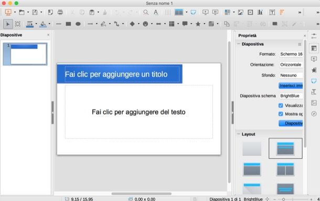Click 'Diapositiva 1 di 1' in status bar

click(225, 199)
